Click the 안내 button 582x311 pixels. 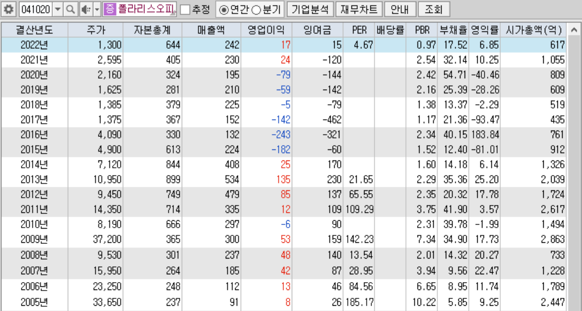pyautogui.click(x=400, y=9)
